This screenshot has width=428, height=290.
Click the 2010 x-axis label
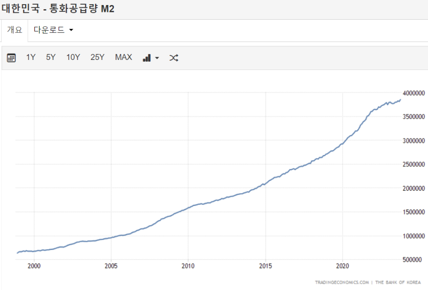point(188,266)
